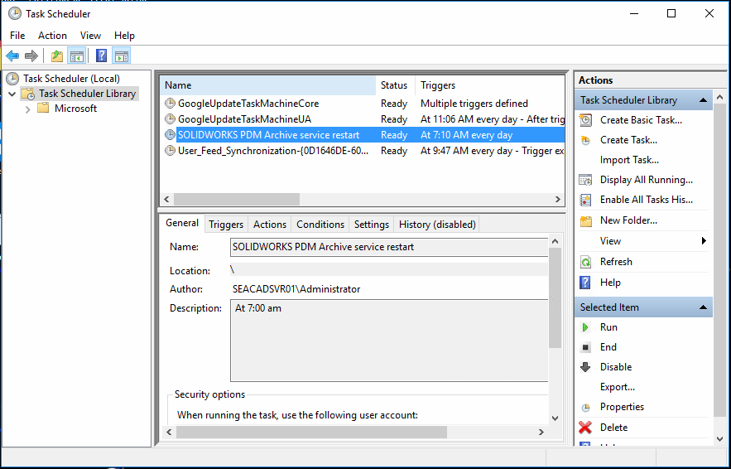Click GoogleUpdateTaskMachineUA task clock icon
This screenshot has width=731, height=469.
171,119
